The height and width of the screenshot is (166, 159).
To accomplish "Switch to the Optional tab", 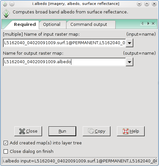I will click(x=52, y=25).
